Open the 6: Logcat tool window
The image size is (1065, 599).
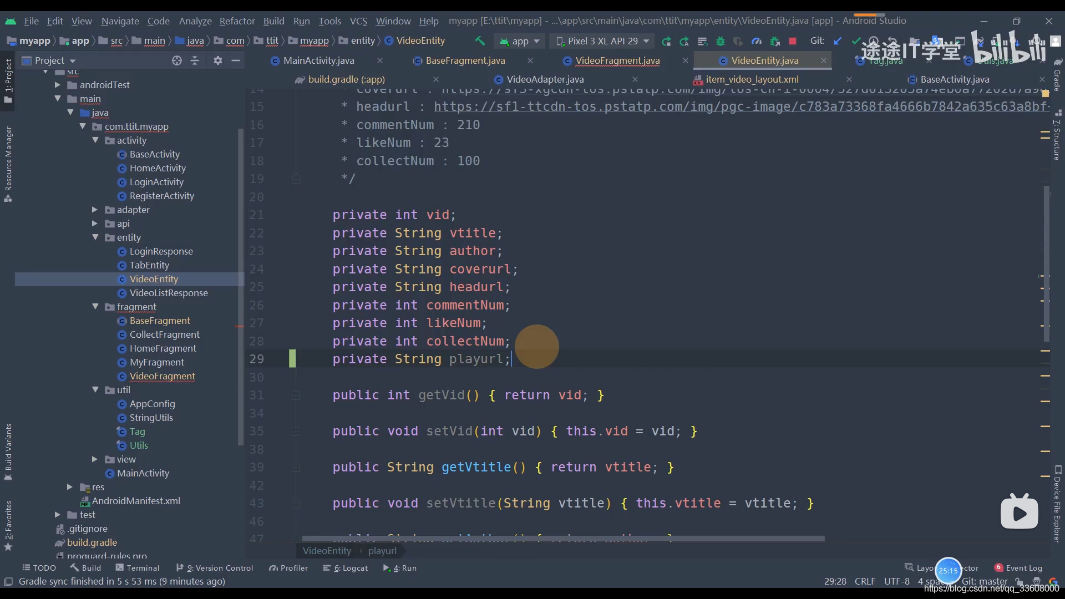coord(346,568)
